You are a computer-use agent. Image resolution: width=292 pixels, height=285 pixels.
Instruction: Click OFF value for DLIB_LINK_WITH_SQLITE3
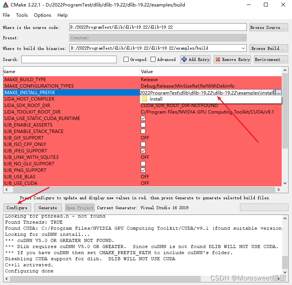145,157
